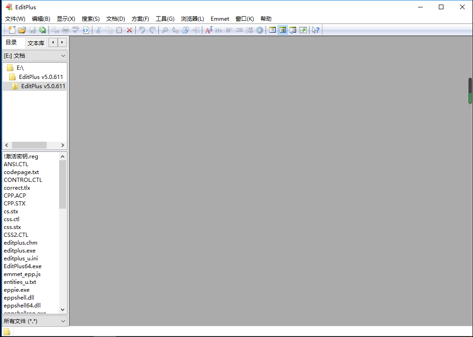The width and height of the screenshot is (473, 337).
Task: Create a new document with the New icon
Action: point(12,30)
